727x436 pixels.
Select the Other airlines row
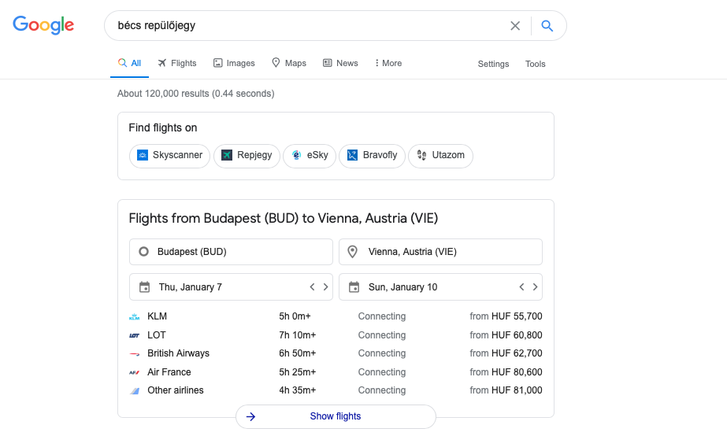pos(336,390)
